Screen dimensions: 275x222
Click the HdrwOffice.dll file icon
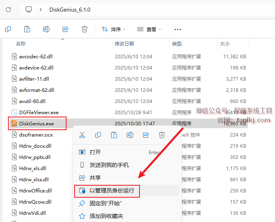14,190
